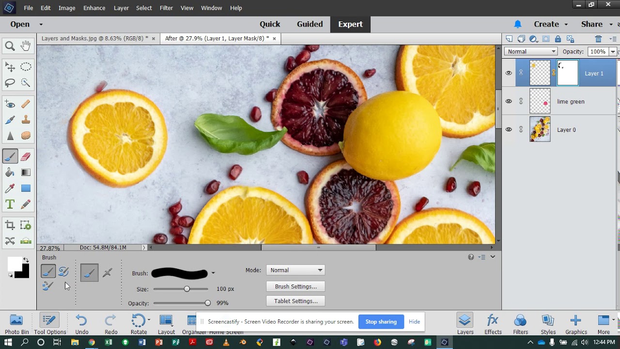
Task: Select the Crop tool
Action: tap(10, 225)
